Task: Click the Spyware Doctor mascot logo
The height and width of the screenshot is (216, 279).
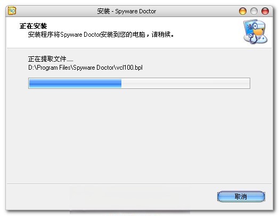Action: [x=256, y=31]
